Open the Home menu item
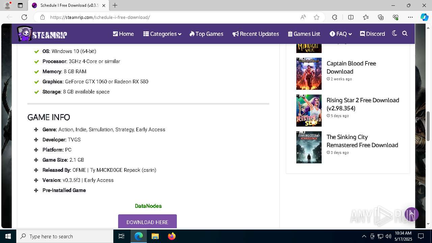The width and height of the screenshot is (432, 243). (x=123, y=34)
